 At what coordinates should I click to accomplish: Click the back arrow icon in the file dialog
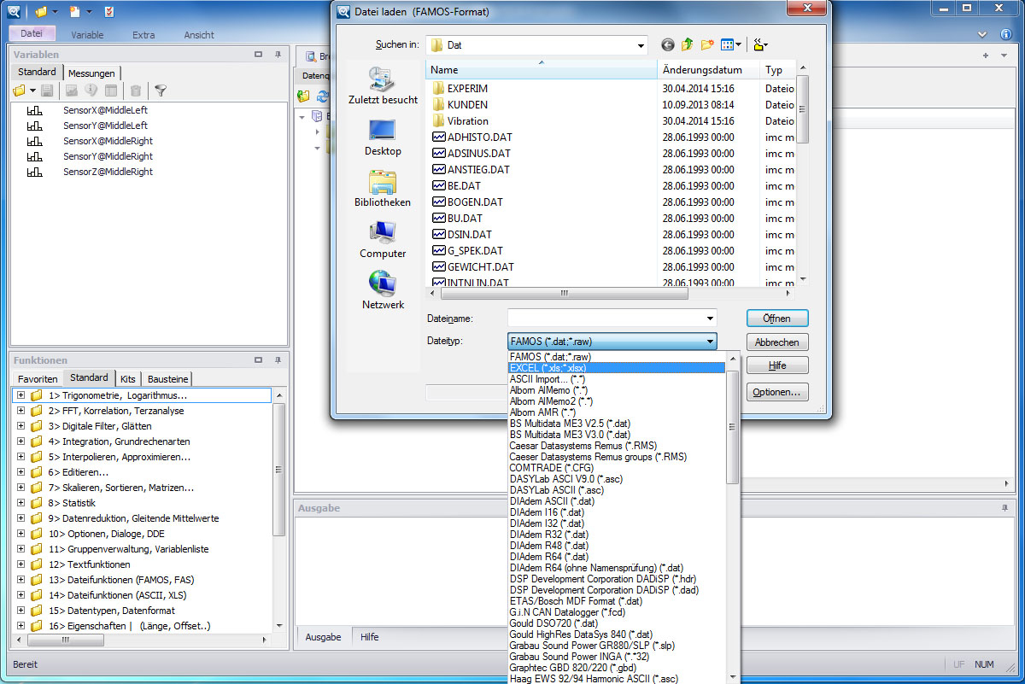coord(667,45)
